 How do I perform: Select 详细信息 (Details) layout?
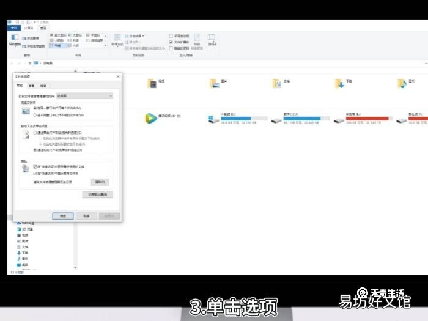click(94, 40)
